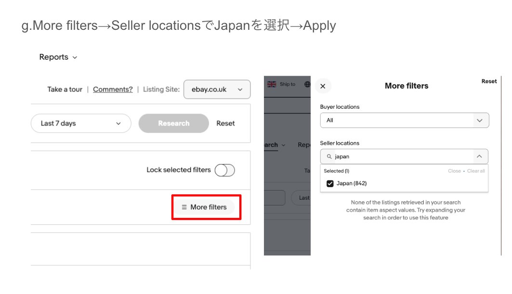The image size is (512, 294).
Task: Collapse the Seller locations list using chevron
Action: pos(479,156)
